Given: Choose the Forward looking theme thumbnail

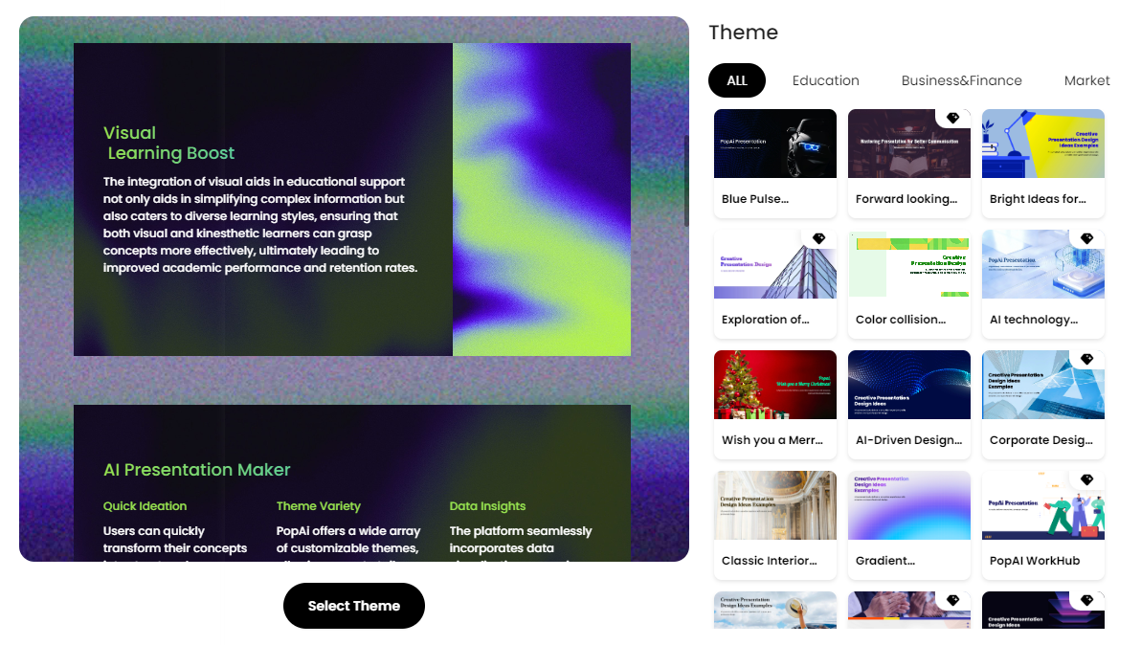Looking at the screenshot, I should [x=908, y=144].
